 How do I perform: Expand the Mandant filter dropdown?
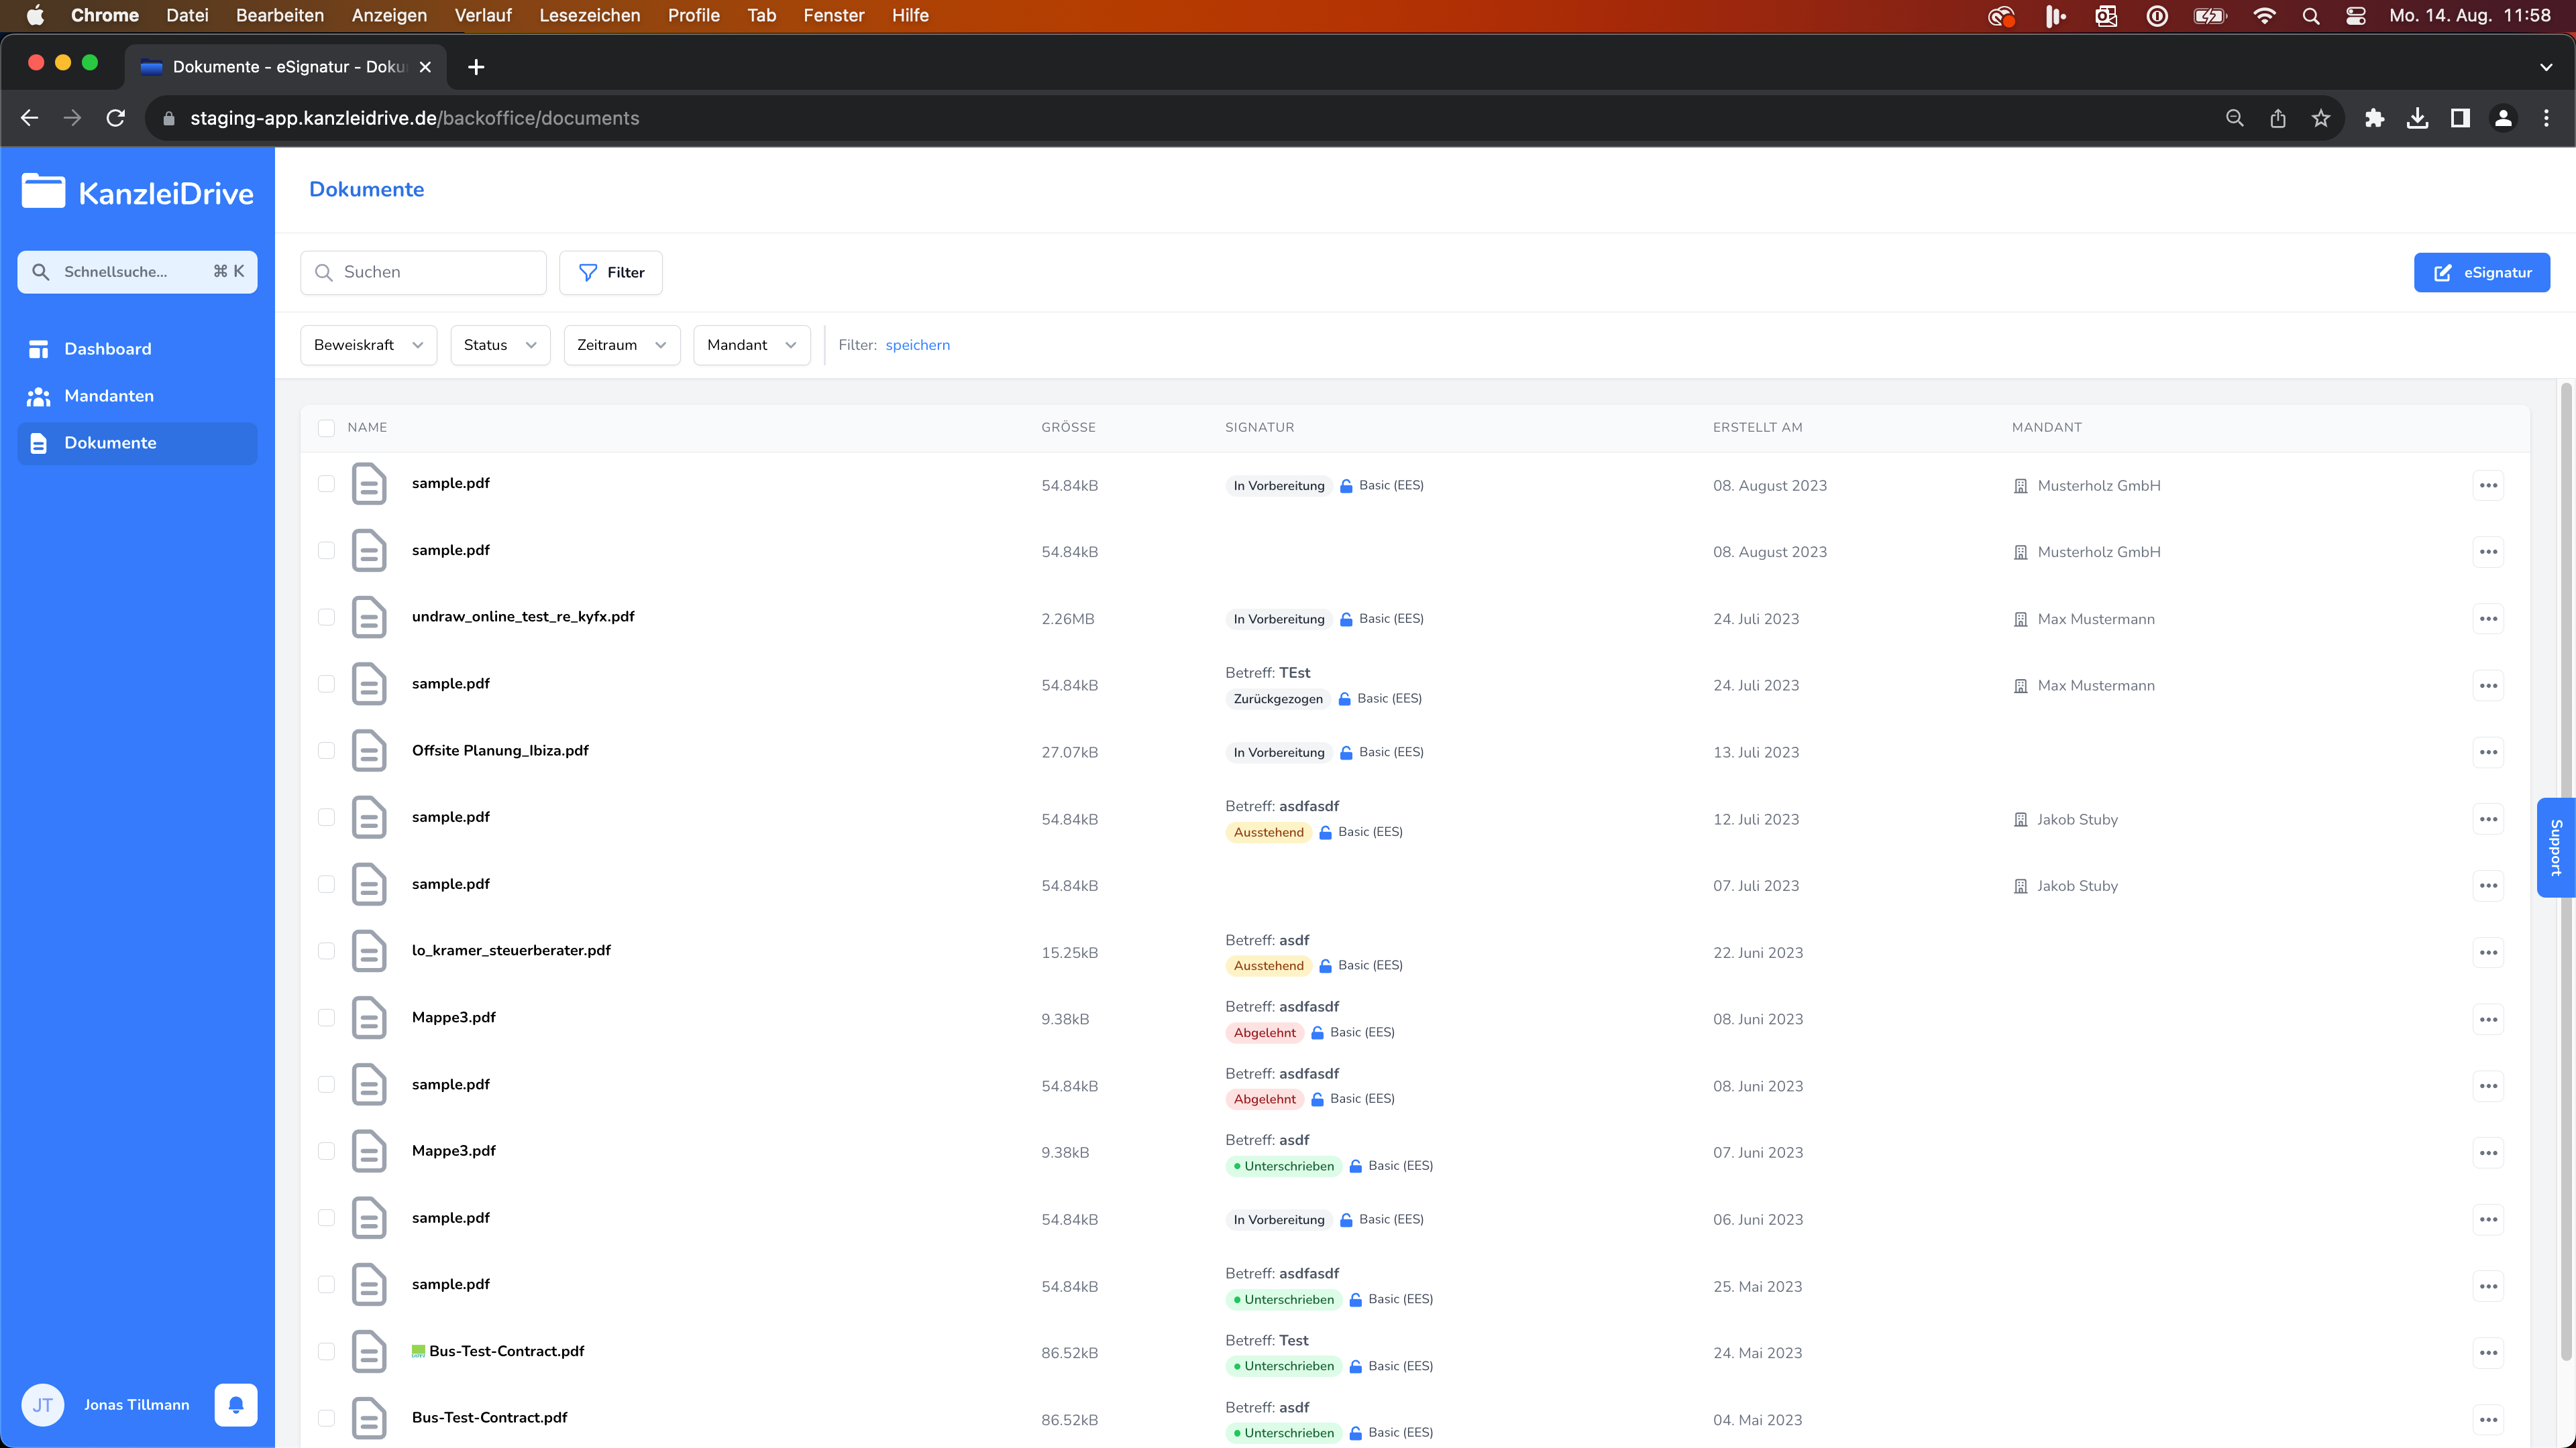(x=751, y=345)
